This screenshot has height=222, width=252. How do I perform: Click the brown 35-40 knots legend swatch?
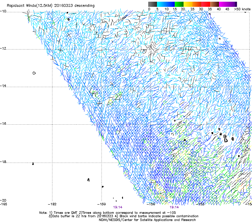coord(215,4)
